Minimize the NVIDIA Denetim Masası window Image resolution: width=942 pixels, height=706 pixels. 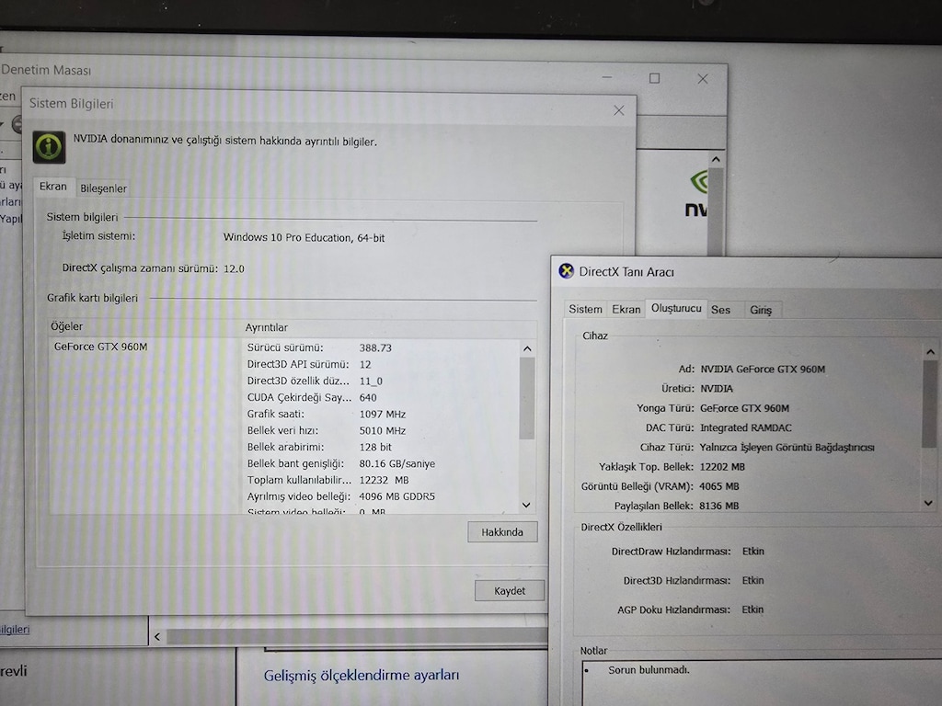click(607, 77)
